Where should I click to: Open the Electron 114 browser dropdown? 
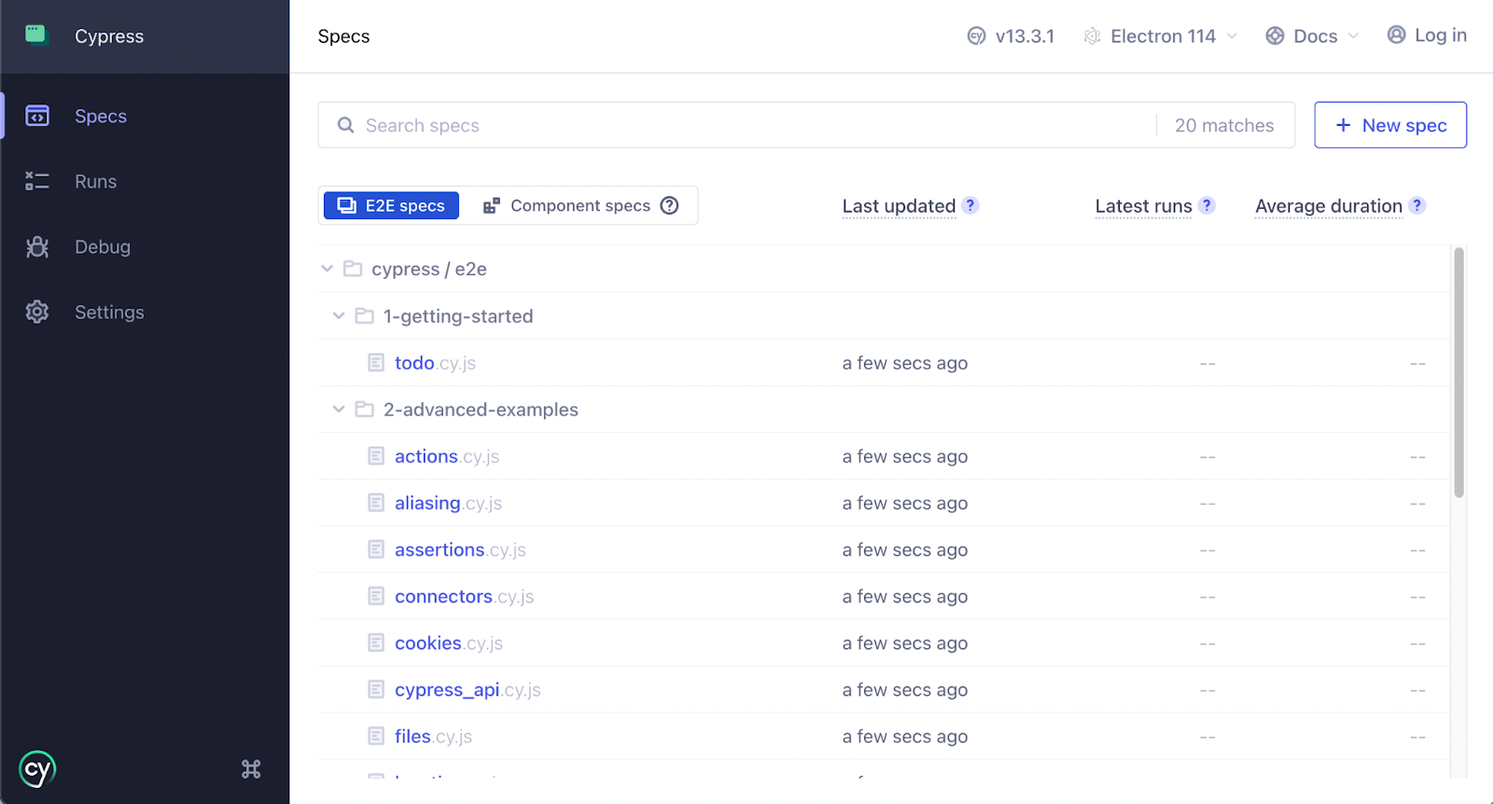[x=1161, y=36]
